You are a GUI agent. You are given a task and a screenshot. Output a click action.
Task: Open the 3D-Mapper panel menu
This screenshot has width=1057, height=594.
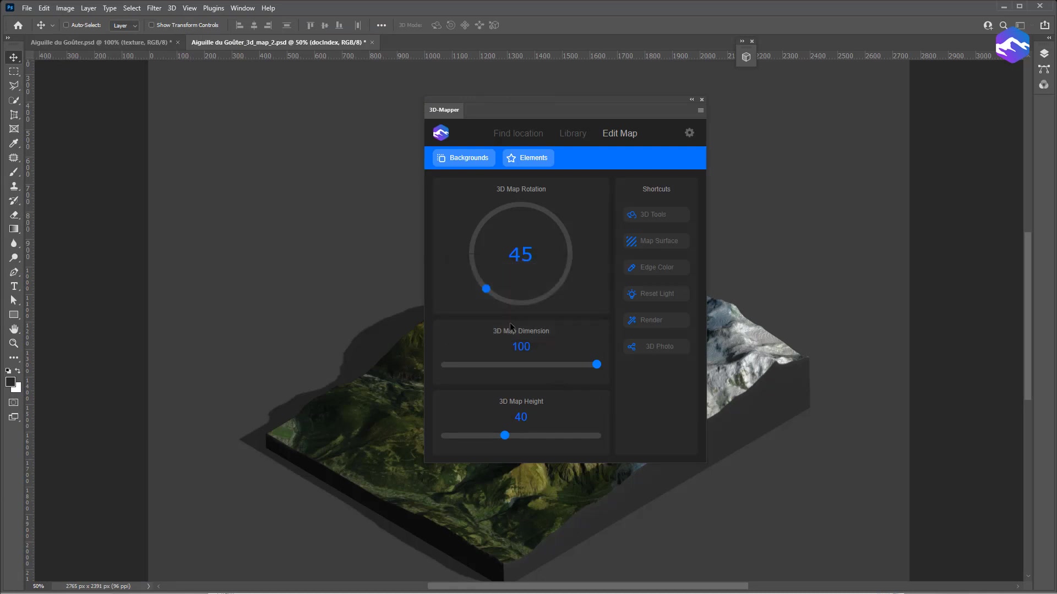point(700,110)
